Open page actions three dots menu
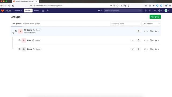The image size is (172, 97). pos(111,6)
